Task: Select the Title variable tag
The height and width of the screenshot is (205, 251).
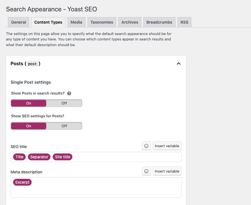Action: pos(19,157)
